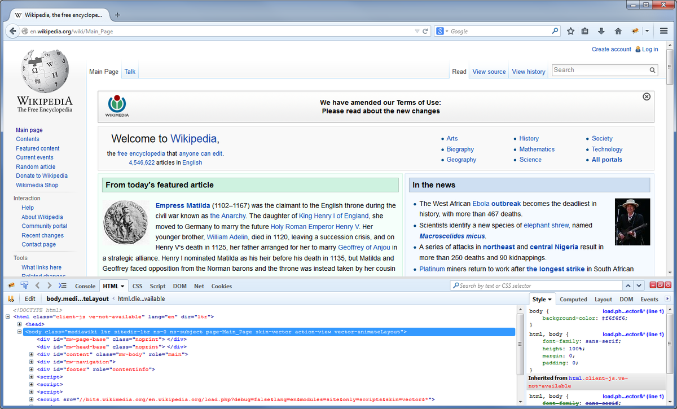Click the Home icon in the toolbar
This screenshot has width=677, height=409.
[617, 31]
